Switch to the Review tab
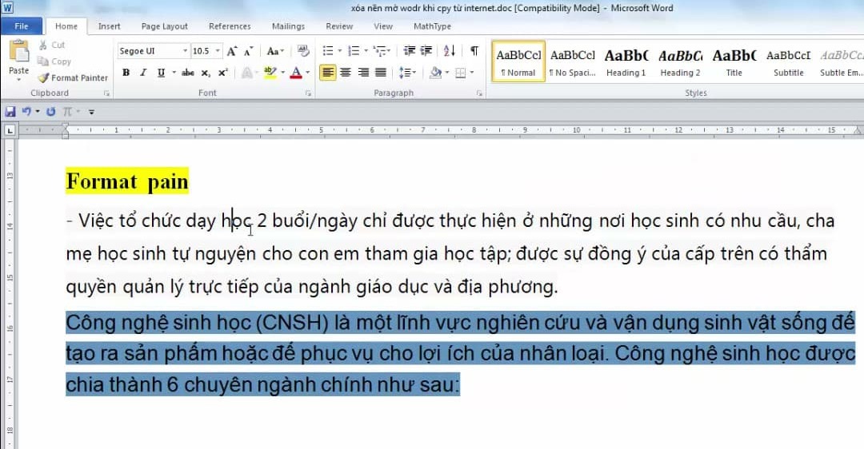 click(x=339, y=26)
